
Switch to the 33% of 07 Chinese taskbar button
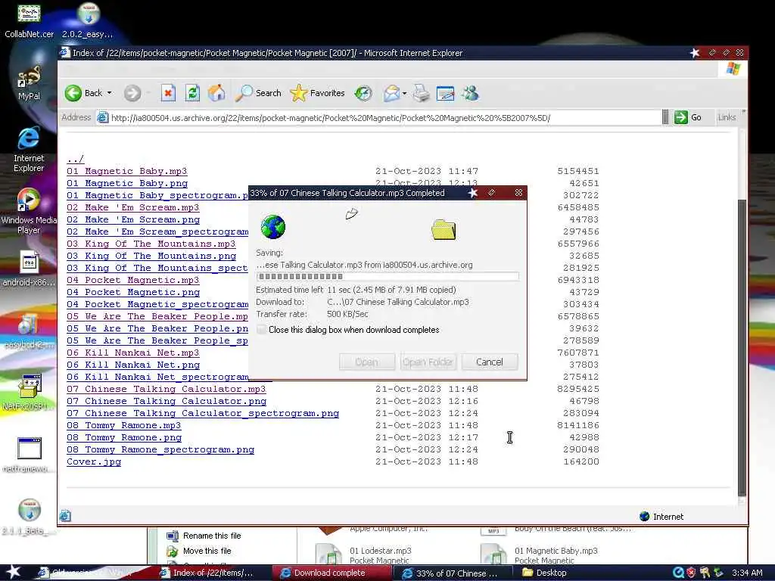tap(451, 573)
